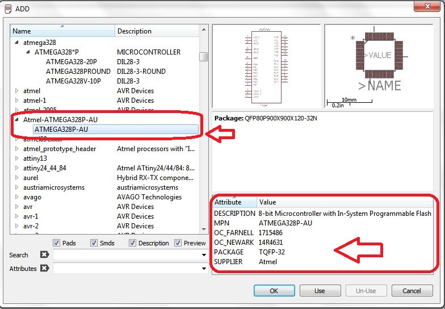Click the DIL28-3-ROUND description cell
Image resolution: width=445 pixels, height=309 pixels.
tap(141, 72)
